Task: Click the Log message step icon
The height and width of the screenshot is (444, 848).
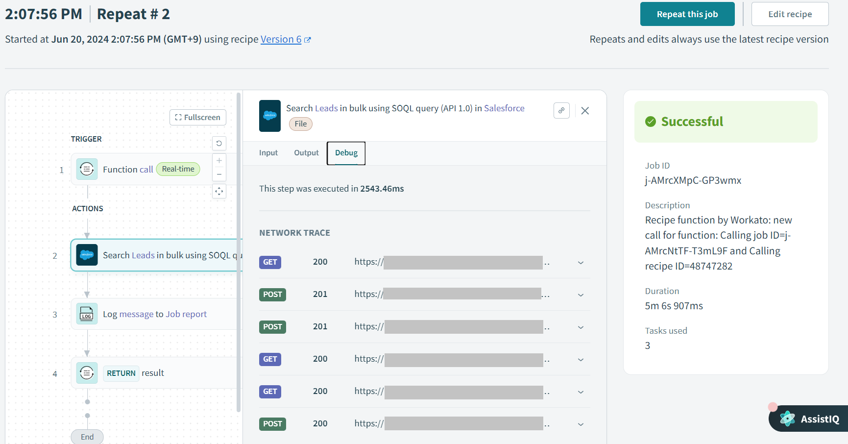Action: (87, 314)
